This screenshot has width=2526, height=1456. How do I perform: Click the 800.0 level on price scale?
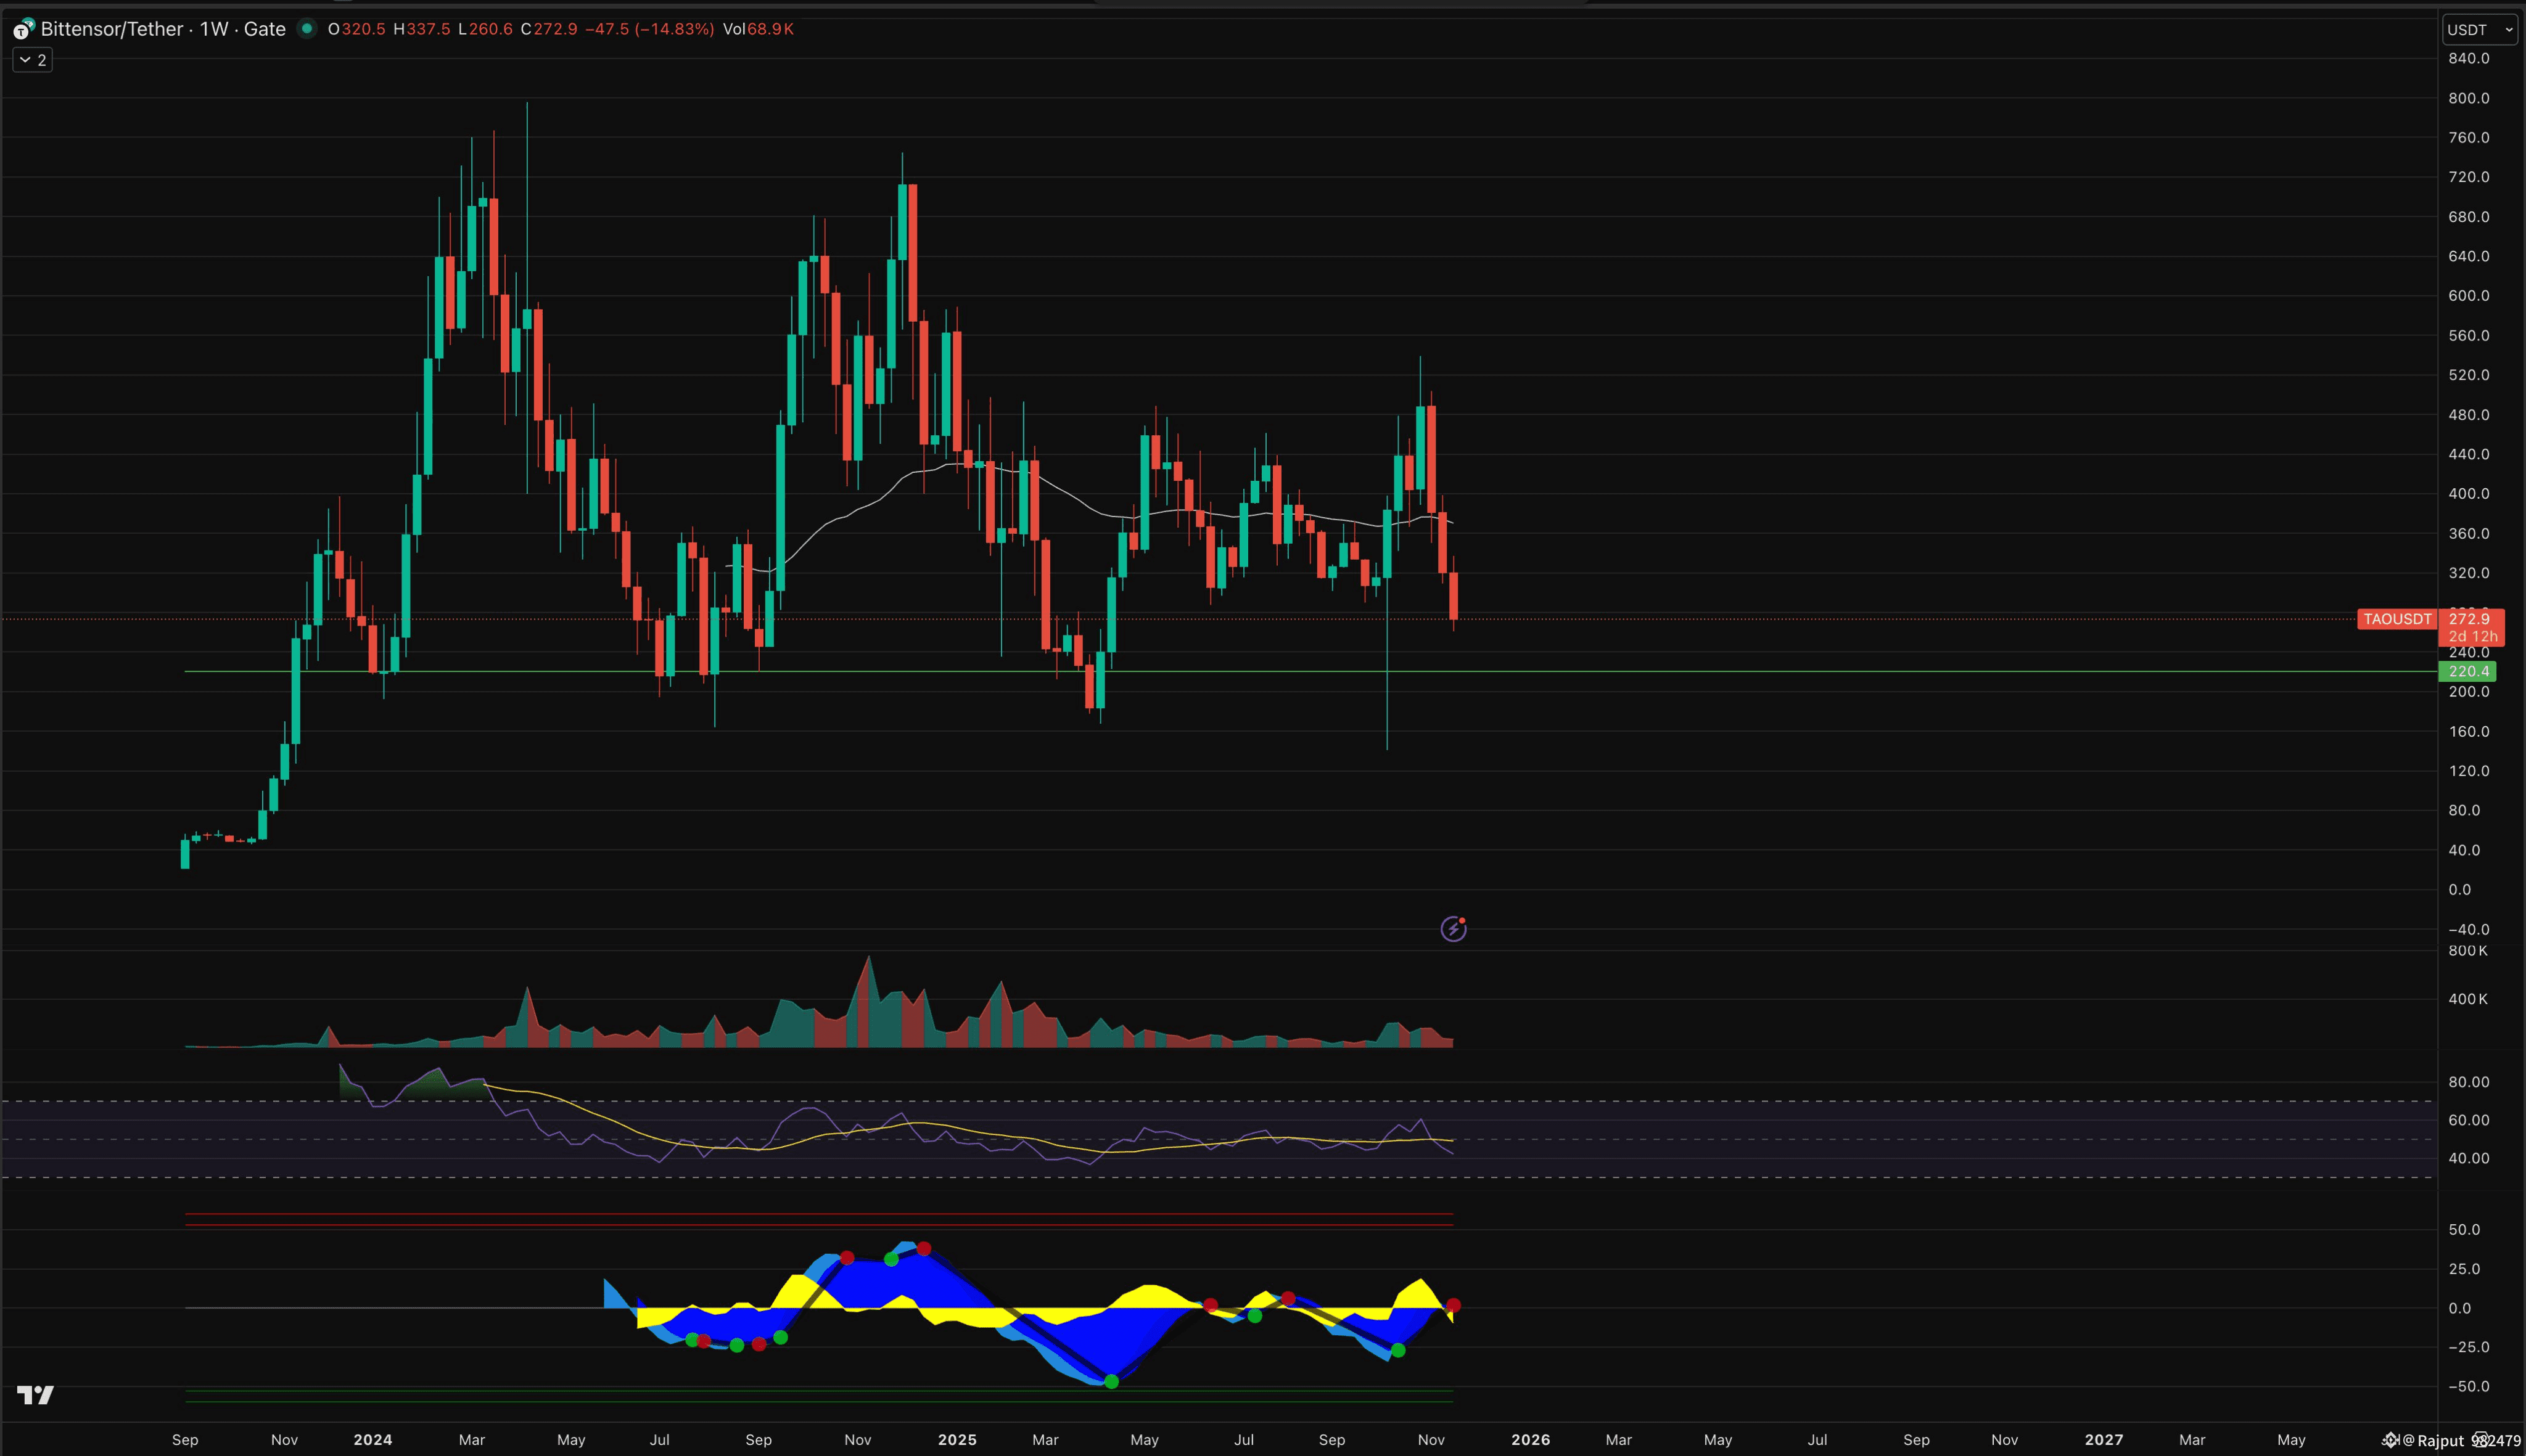click(2468, 98)
